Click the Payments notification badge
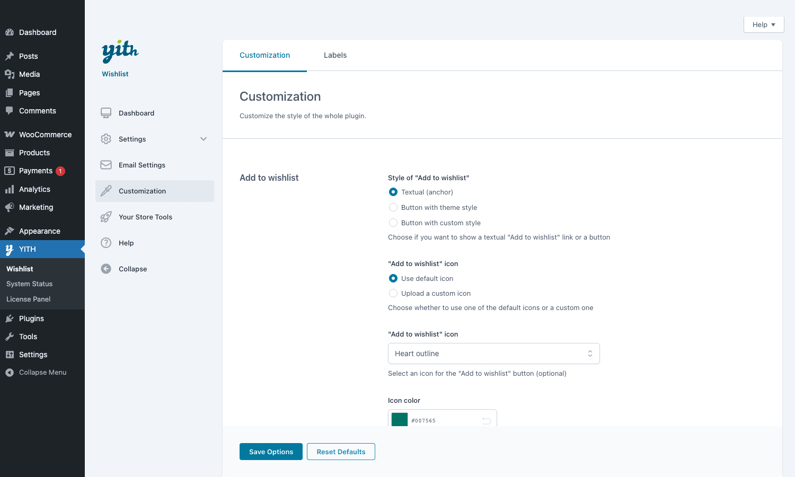The image size is (795, 477). click(60, 171)
